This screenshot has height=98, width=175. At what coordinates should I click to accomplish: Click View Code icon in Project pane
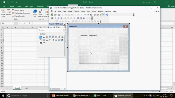point(51,27)
